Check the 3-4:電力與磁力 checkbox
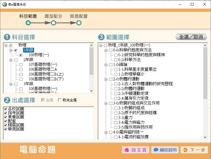211x159 pixels. click(116, 123)
